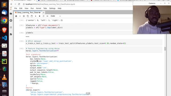Open the cell type Code dropdown

tap(56, 16)
